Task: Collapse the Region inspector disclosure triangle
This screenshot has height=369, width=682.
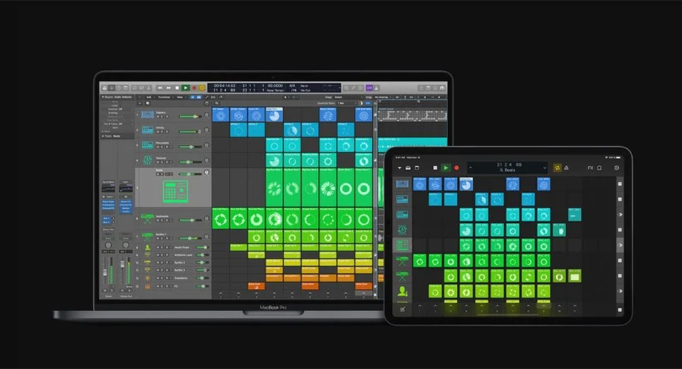Action: pos(103,97)
